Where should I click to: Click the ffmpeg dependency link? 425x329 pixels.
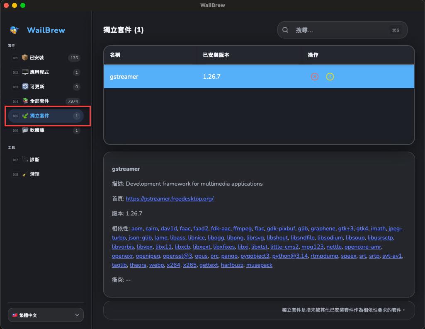pyautogui.click(x=242, y=228)
